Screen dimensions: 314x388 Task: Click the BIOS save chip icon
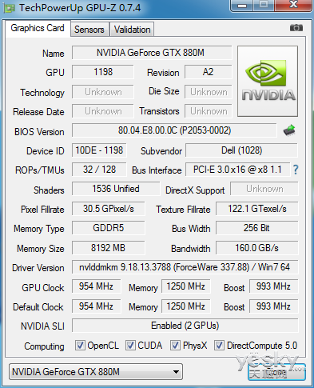[289, 130]
